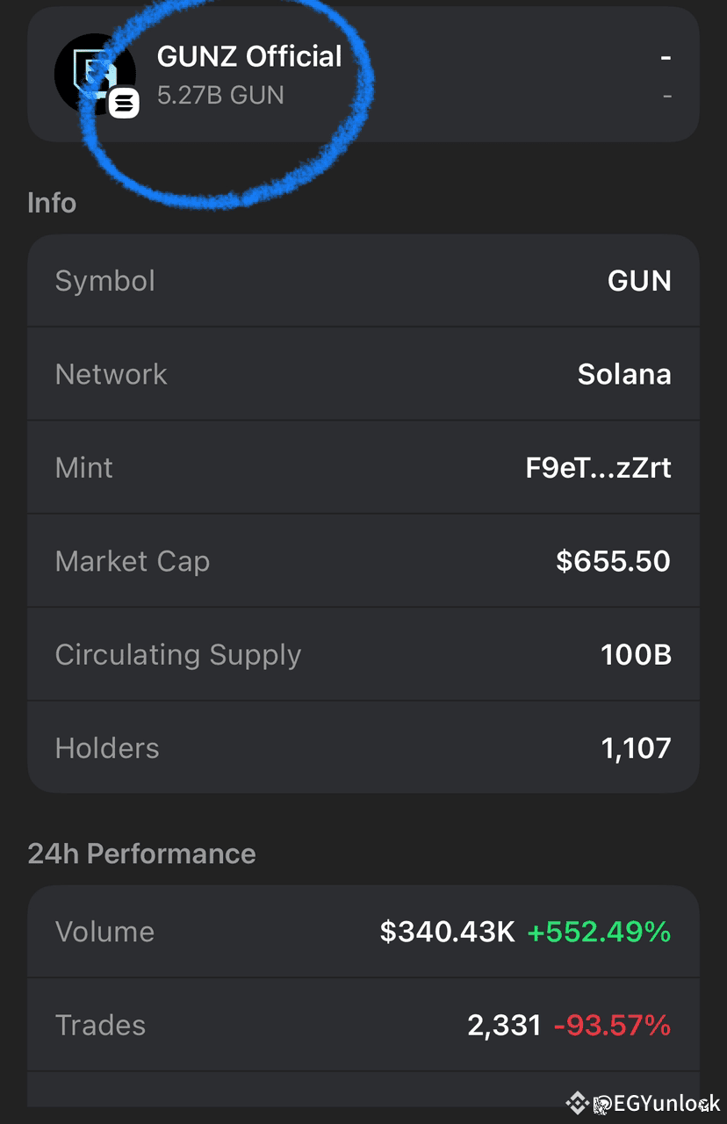The image size is (727, 1124).
Task: Tap the Solana network badge on token logo
Action: (124, 104)
